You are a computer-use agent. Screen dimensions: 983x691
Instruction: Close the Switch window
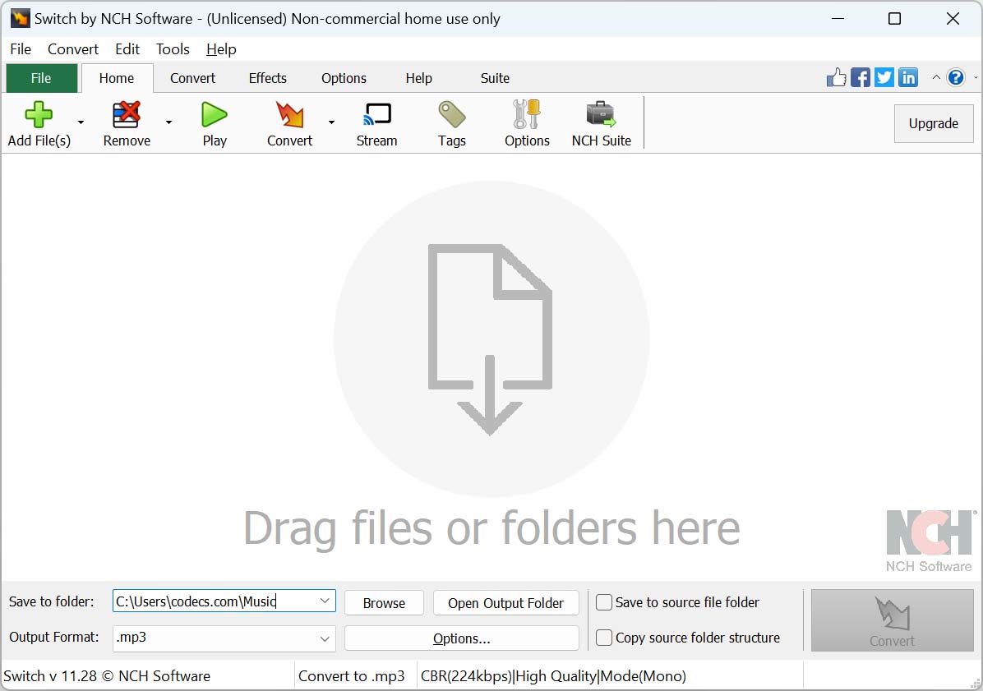coord(953,18)
